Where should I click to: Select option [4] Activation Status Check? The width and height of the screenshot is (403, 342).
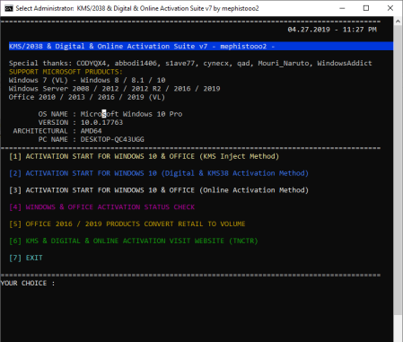coord(101,207)
